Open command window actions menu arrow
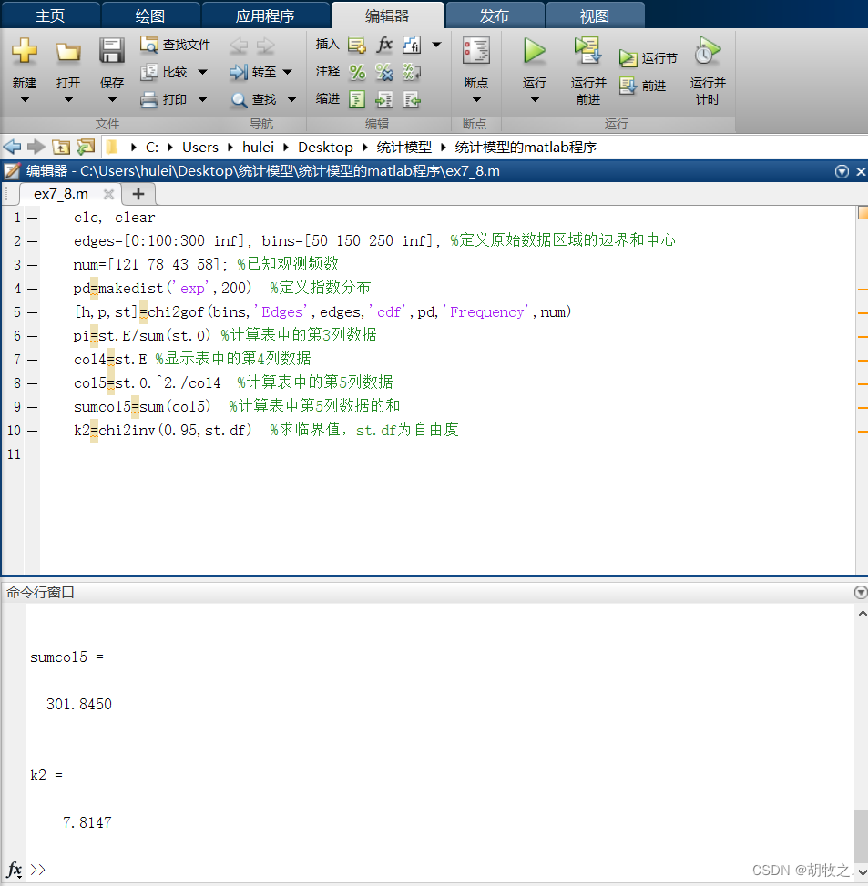 click(860, 592)
